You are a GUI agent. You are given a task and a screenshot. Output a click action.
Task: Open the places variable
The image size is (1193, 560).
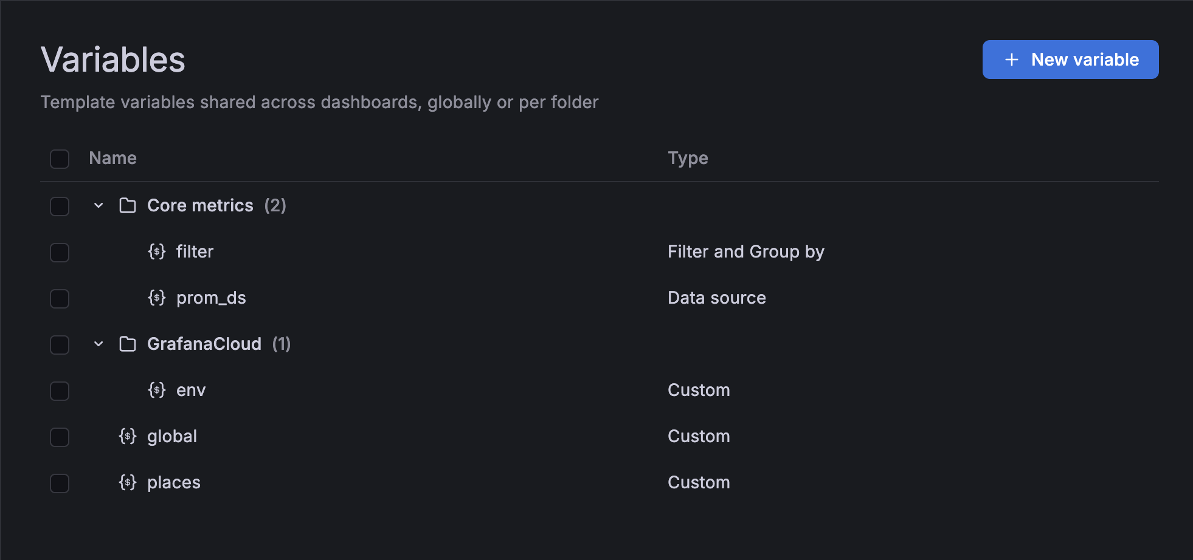174,482
